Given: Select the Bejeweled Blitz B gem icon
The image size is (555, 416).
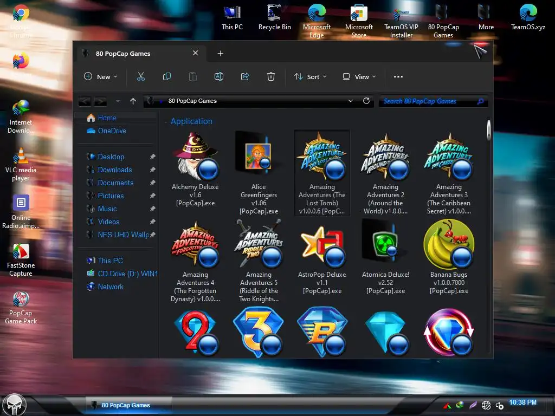Looking at the screenshot, I should click(x=322, y=333).
